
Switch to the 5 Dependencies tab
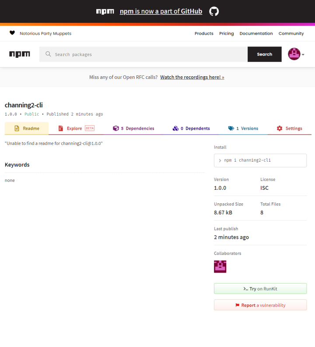pyautogui.click(x=133, y=128)
